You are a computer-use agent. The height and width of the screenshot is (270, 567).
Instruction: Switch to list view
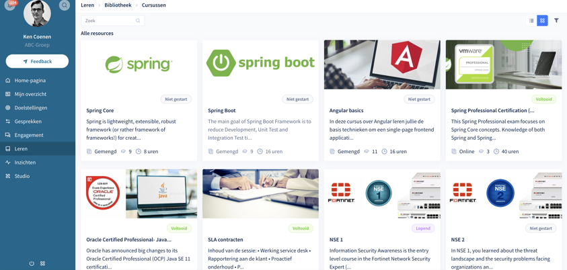coord(531,21)
